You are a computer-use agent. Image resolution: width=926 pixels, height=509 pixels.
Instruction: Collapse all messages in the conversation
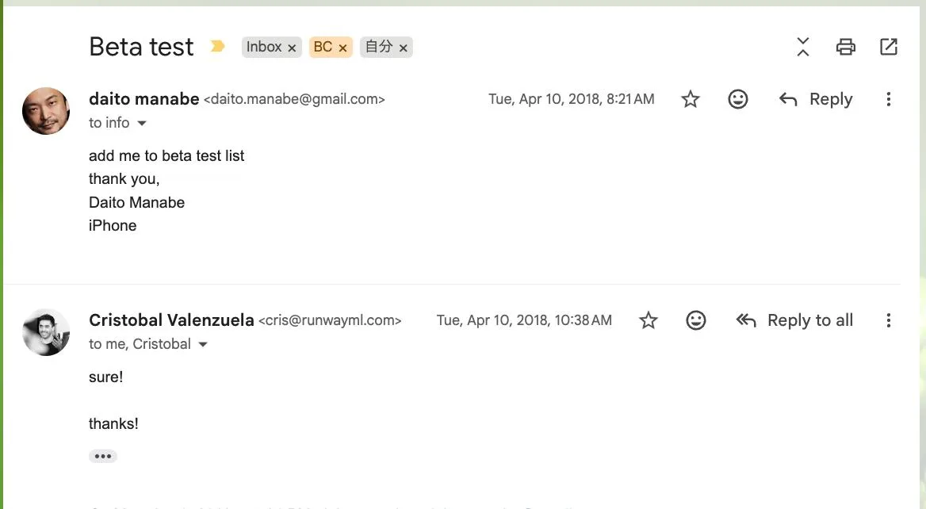[802, 47]
